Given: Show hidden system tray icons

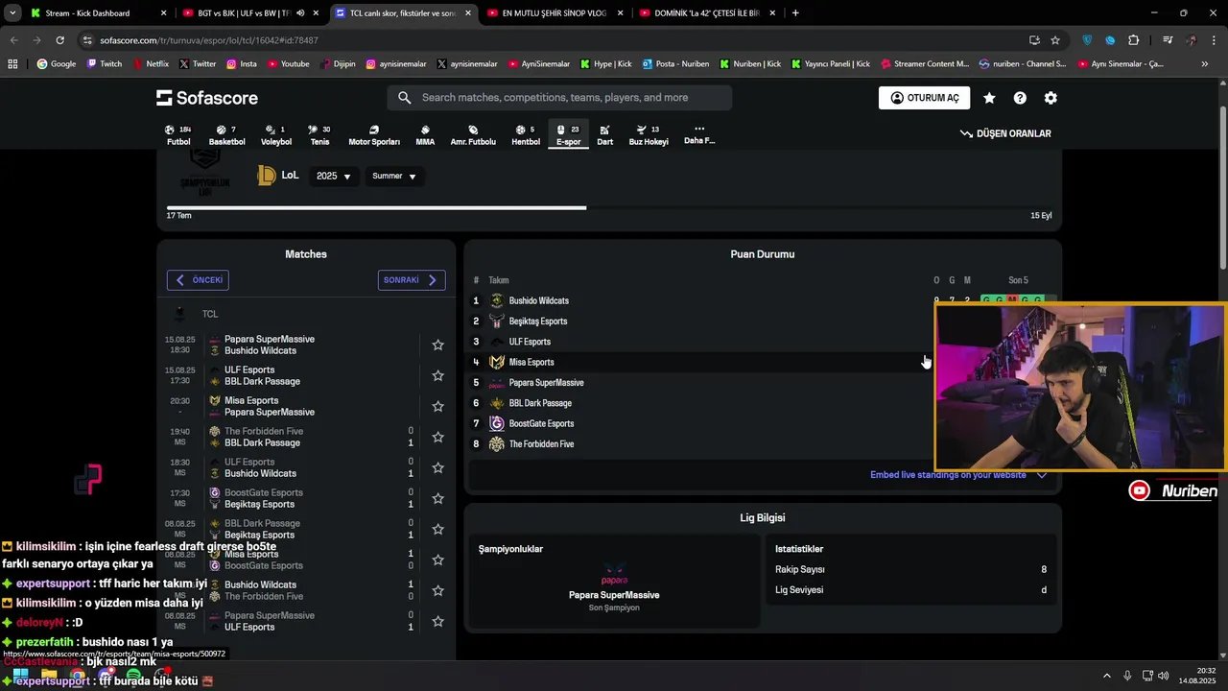Looking at the screenshot, I should [1106, 676].
